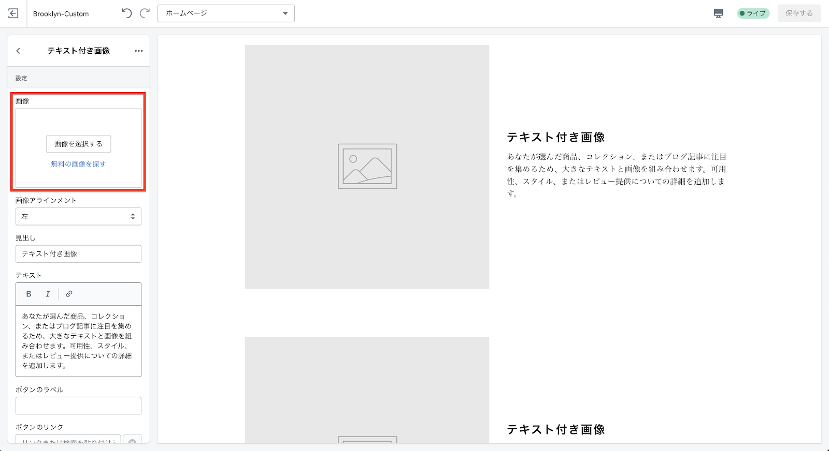Viewport: 829px width, 451px height.
Task: Click the 画像を選択する button
Action: click(x=78, y=144)
